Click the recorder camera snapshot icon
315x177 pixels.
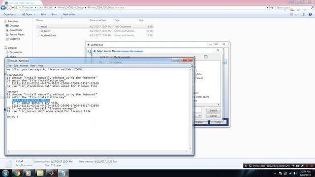(x=298, y=166)
